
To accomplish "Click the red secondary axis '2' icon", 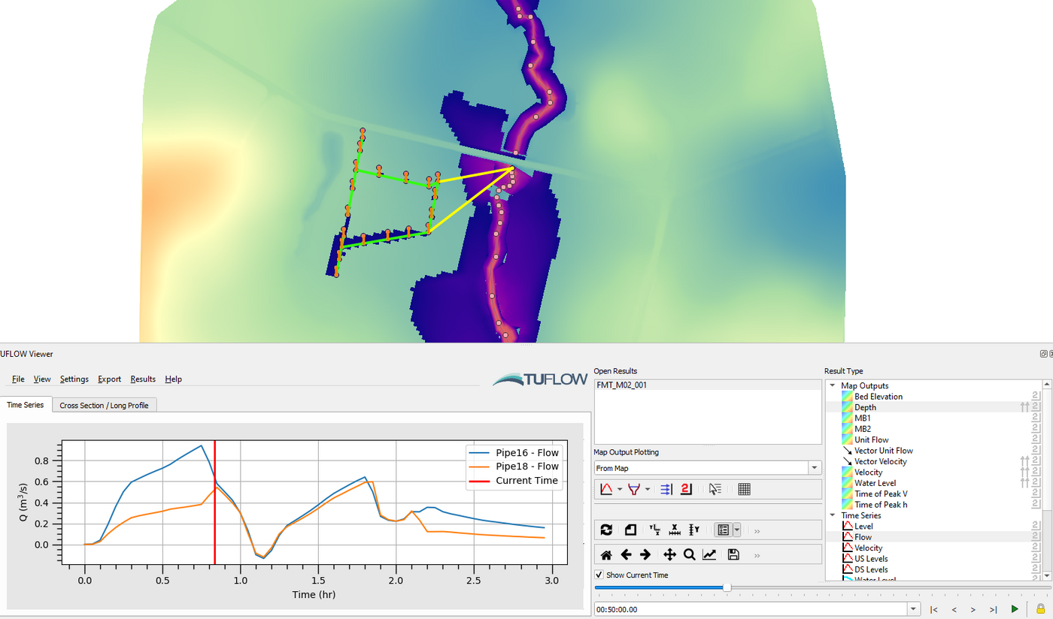I will (x=685, y=489).
